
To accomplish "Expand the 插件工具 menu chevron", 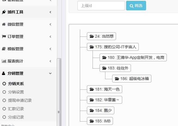I will coord(50,12).
